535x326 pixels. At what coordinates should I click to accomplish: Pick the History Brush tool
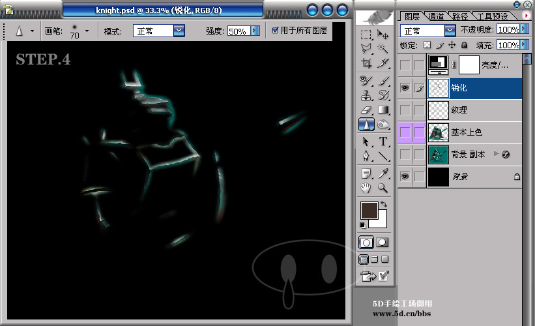point(383,95)
